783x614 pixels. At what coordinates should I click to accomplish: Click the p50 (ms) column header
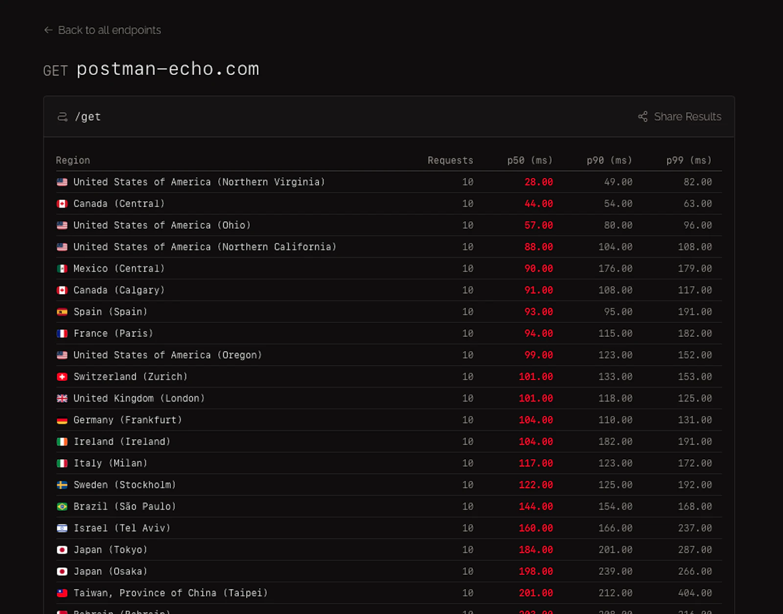[x=530, y=160]
